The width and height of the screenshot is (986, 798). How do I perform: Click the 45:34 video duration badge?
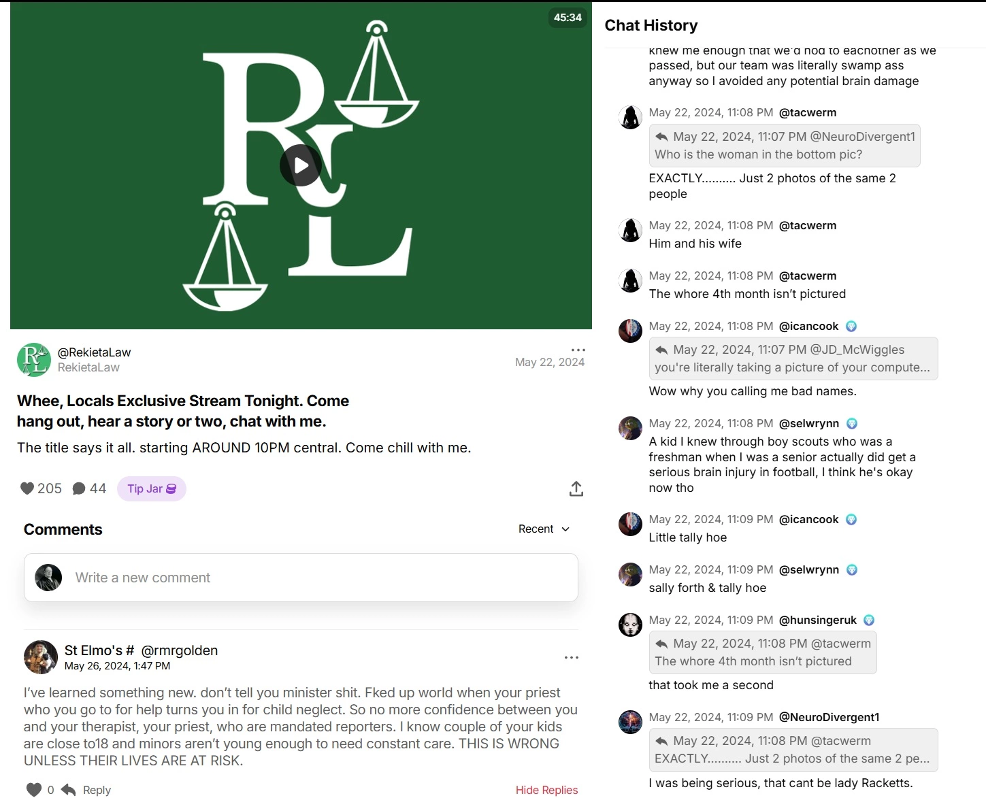coord(568,18)
